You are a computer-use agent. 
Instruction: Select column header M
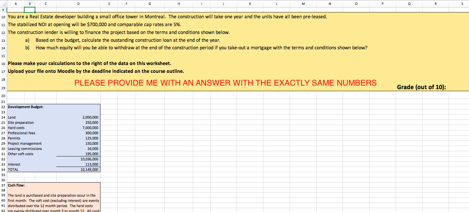[x=303, y=4]
